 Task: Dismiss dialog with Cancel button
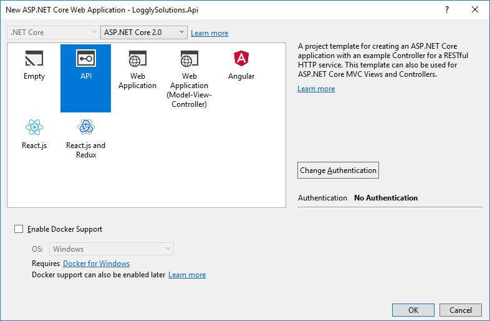click(x=461, y=310)
